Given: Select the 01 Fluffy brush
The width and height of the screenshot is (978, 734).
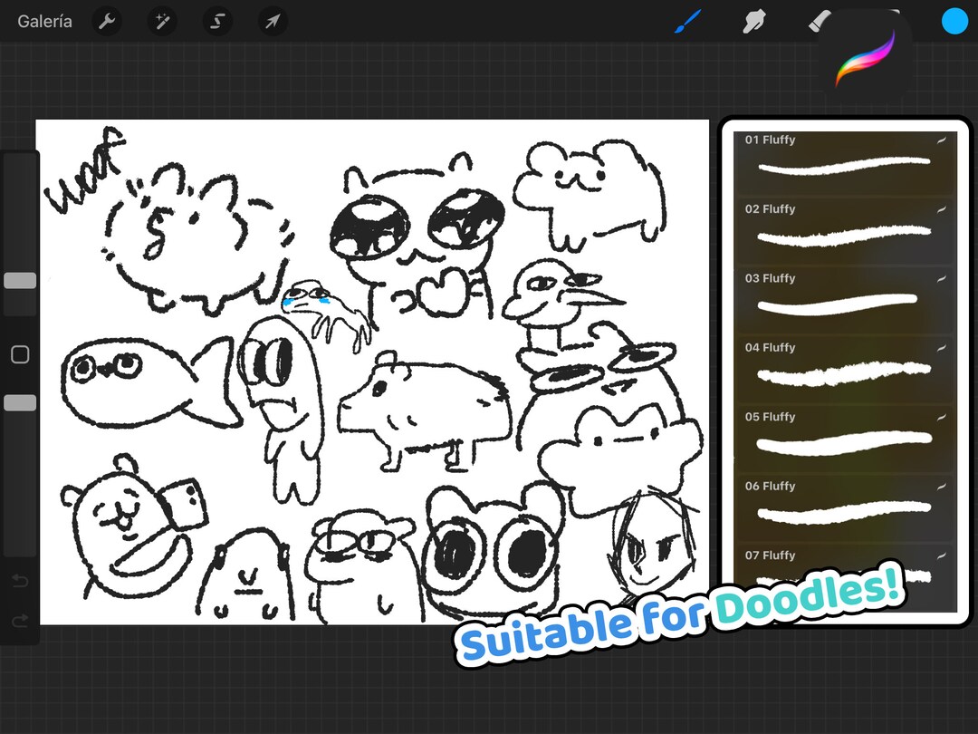Looking at the screenshot, I should click(x=842, y=161).
